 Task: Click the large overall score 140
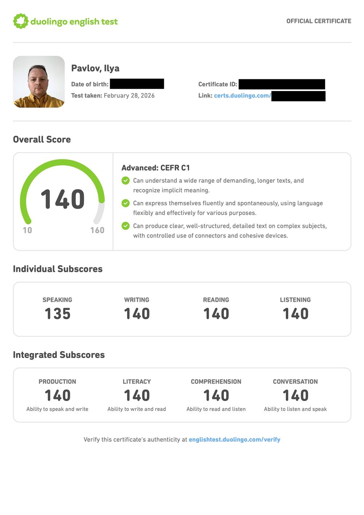click(x=63, y=199)
